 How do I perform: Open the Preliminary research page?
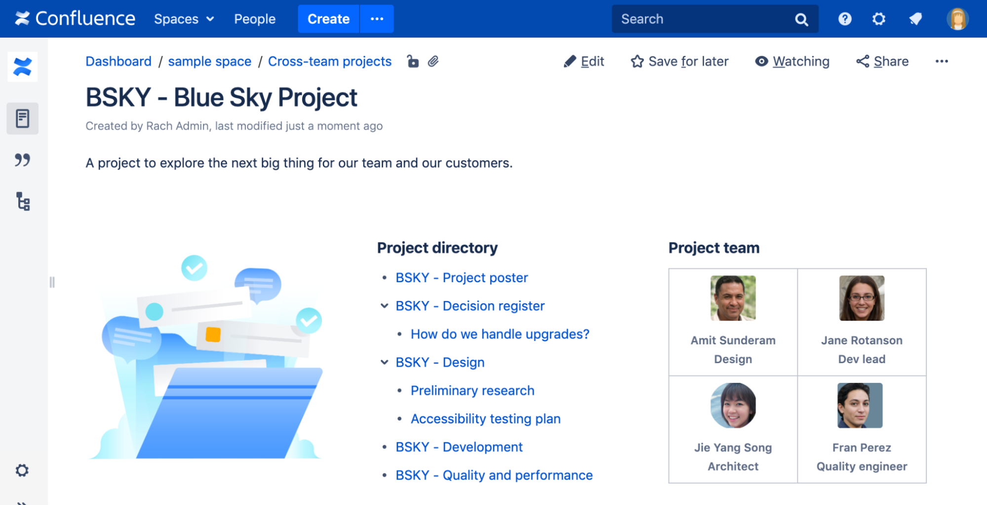(472, 390)
